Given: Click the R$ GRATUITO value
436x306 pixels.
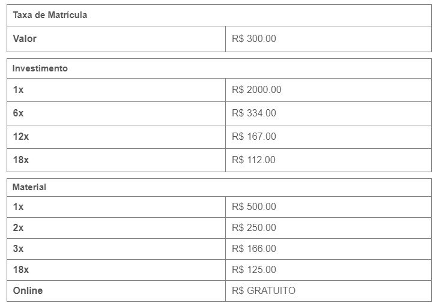Looking at the screenshot, I should 264,290.
